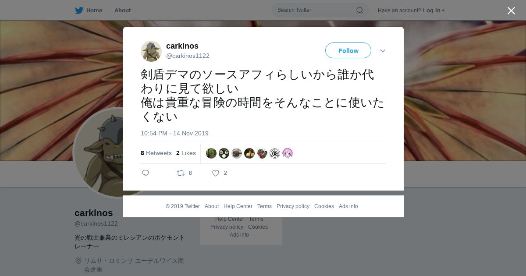The width and height of the screenshot is (526, 276).
Task: Open the Privacy policy footer link
Action: point(293,206)
